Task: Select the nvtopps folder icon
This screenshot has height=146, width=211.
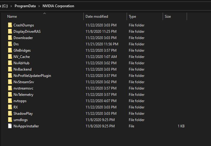Action: click(x=10, y=101)
